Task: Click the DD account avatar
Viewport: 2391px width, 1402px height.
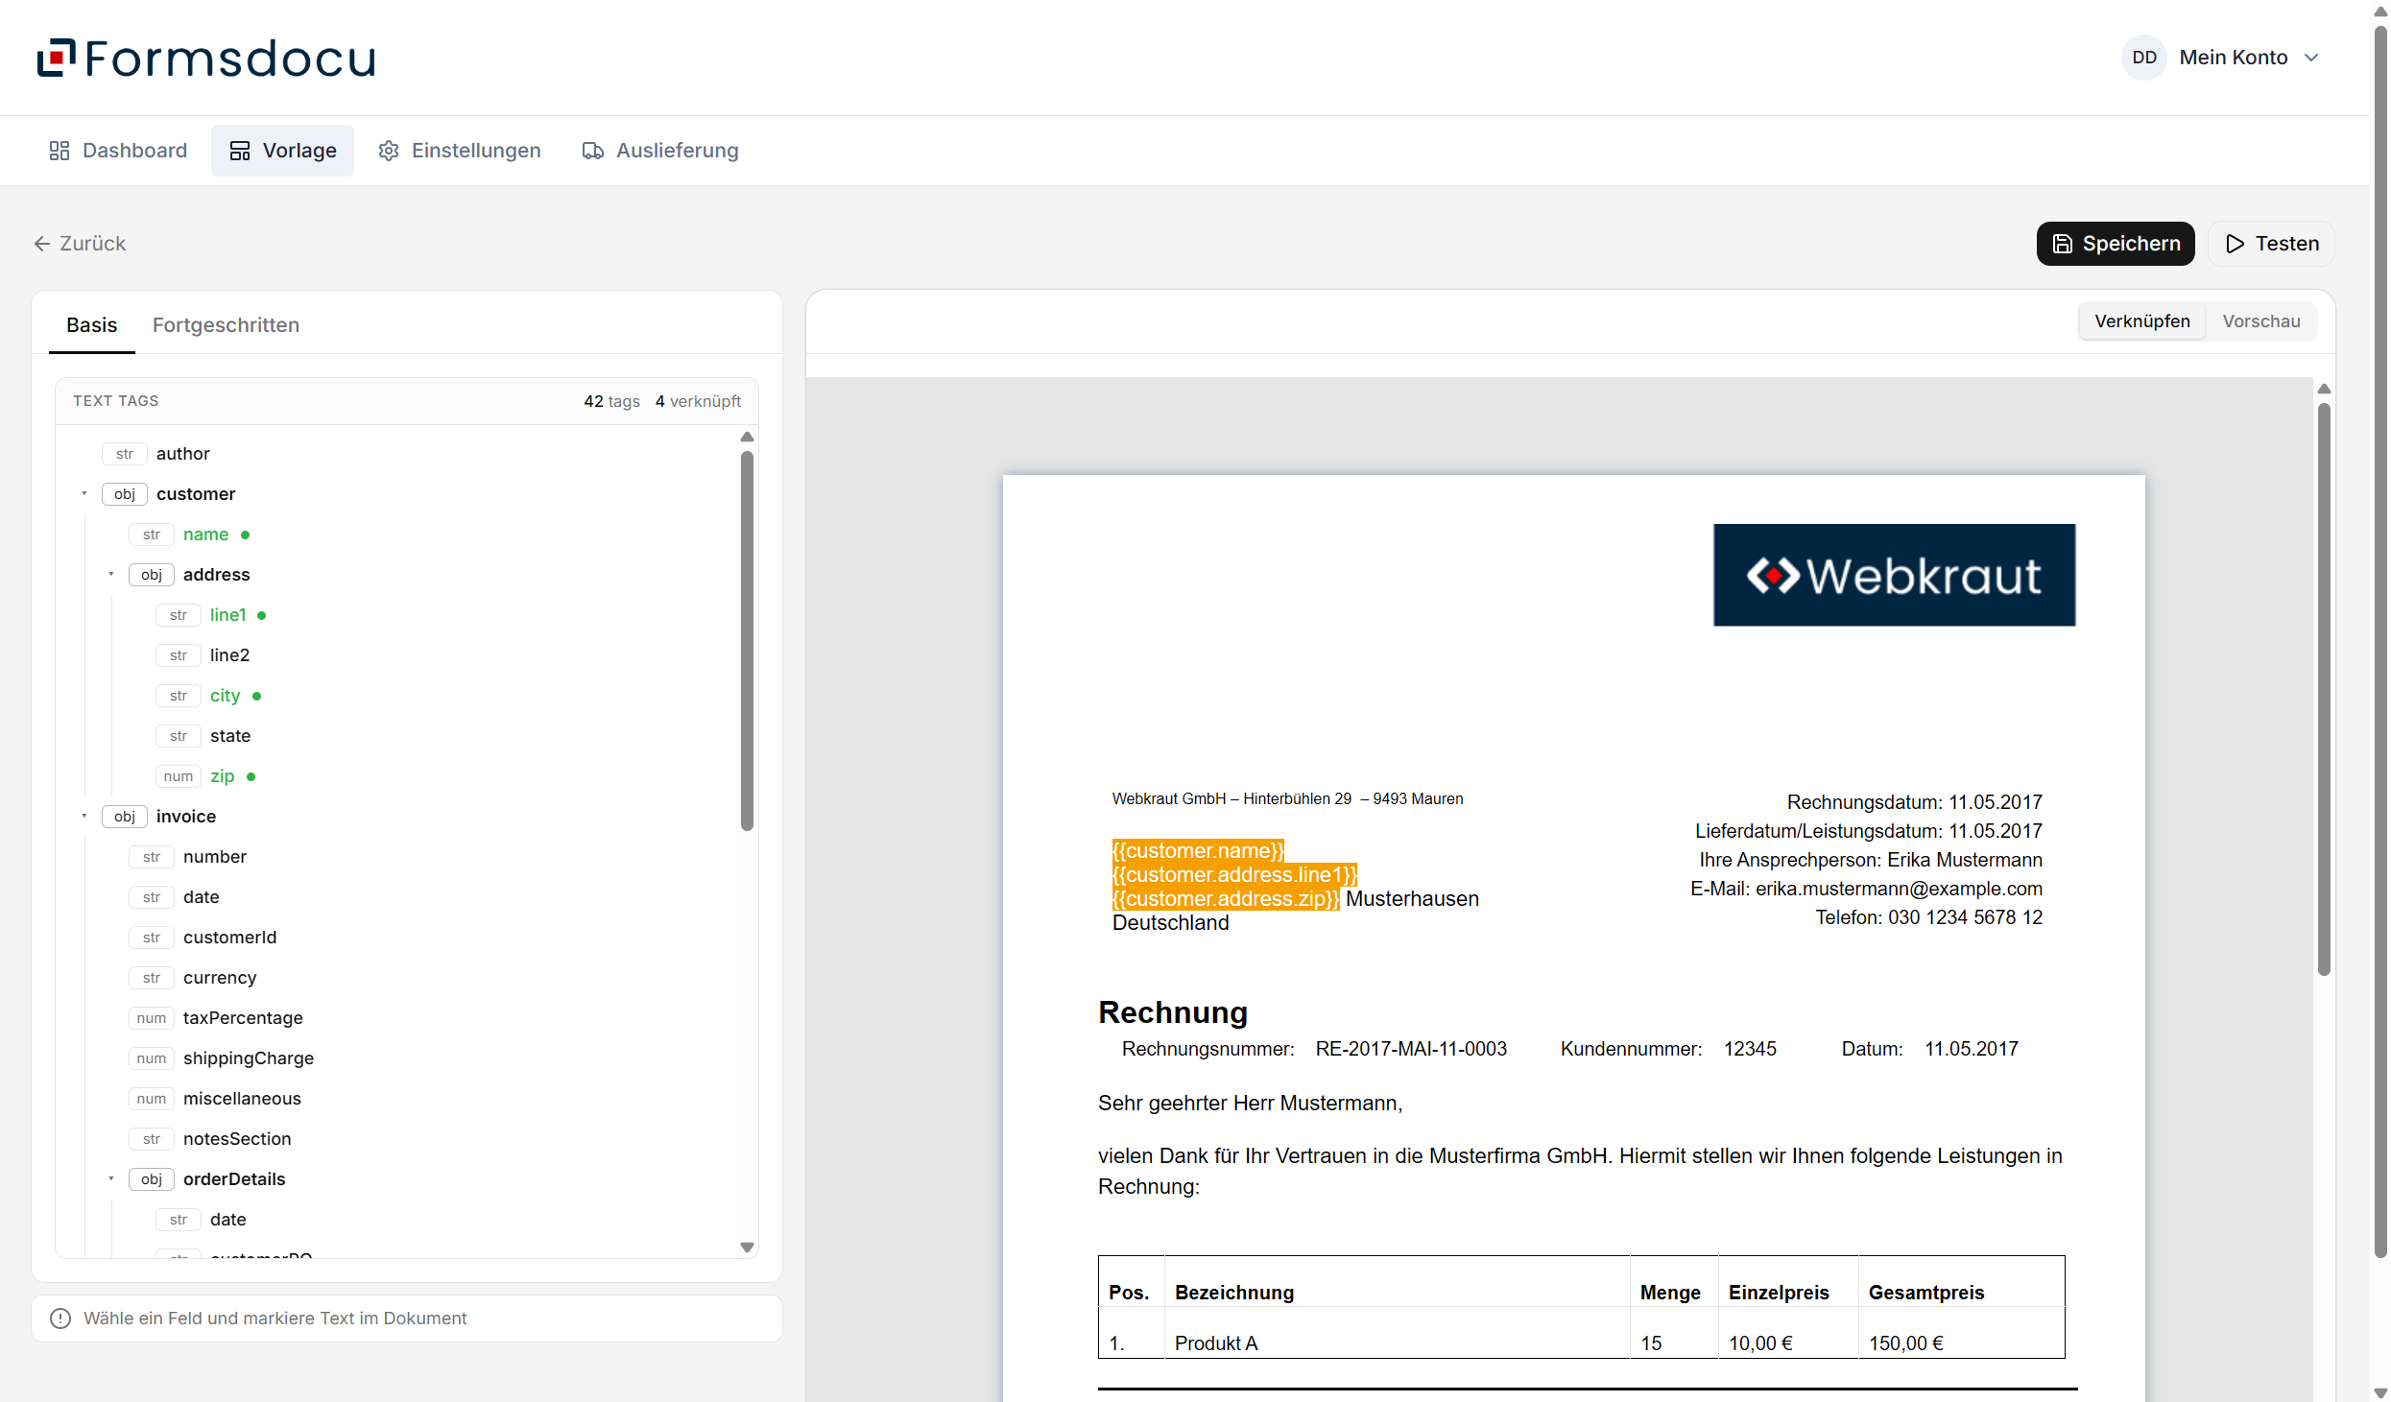Action: click(2143, 58)
